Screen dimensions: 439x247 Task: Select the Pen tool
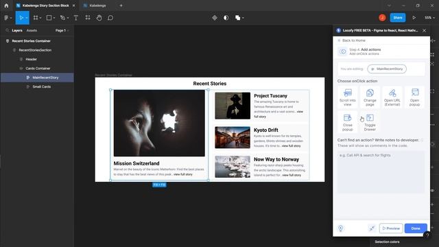(62, 18)
